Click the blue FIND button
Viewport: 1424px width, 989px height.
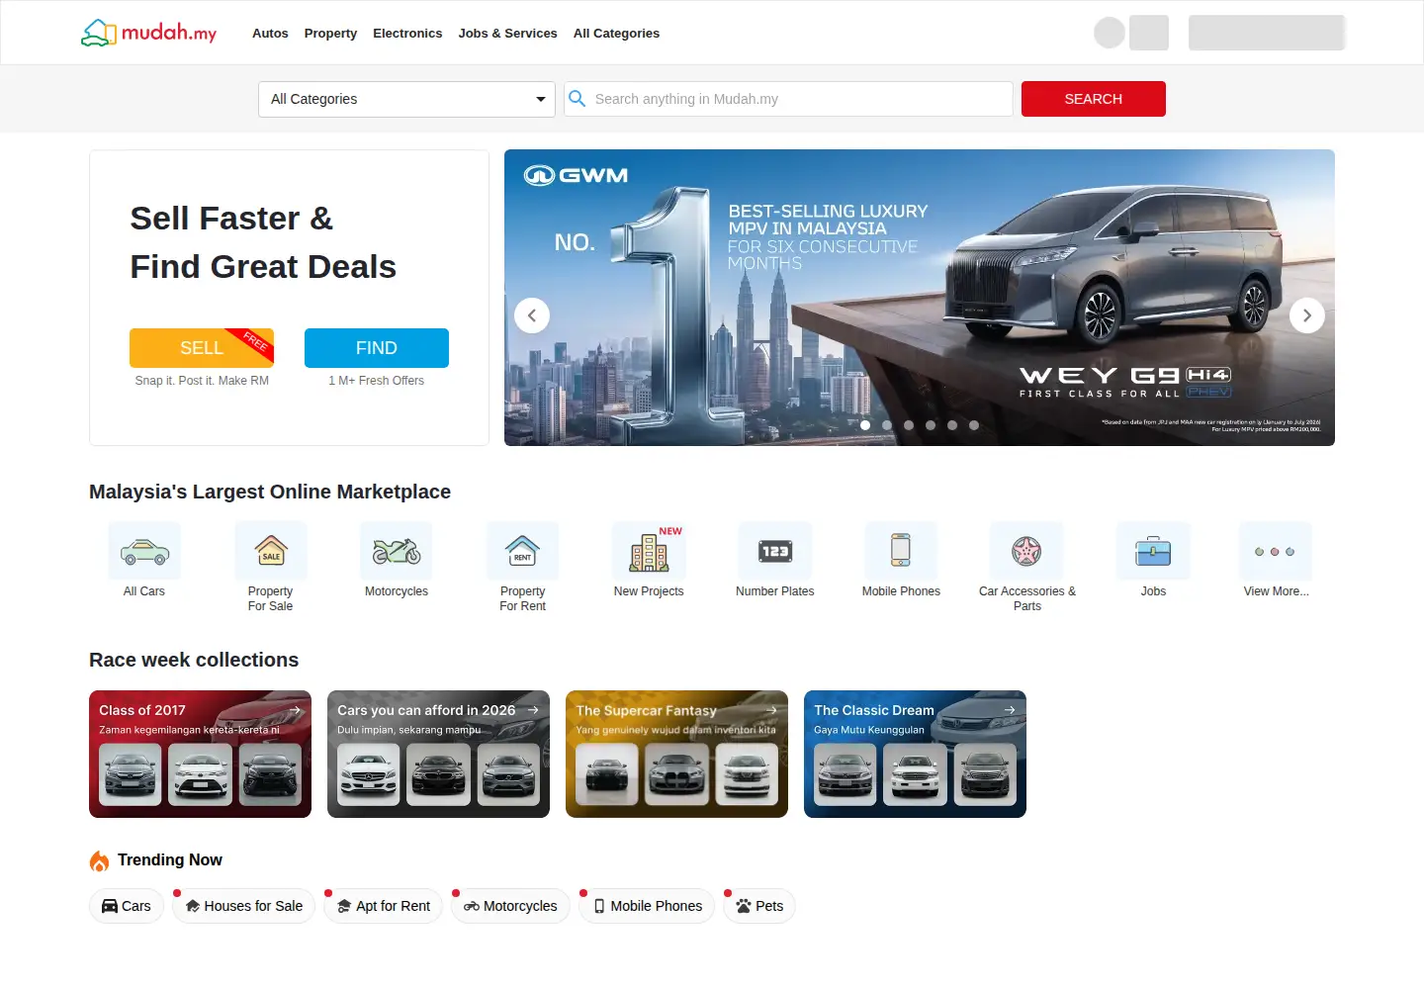pyautogui.click(x=377, y=348)
